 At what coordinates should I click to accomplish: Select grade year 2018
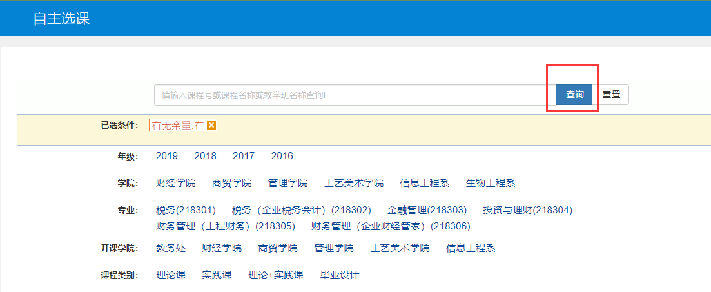click(x=205, y=156)
